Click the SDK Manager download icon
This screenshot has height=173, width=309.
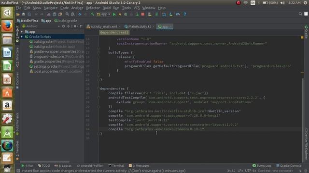tap(170, 14)
